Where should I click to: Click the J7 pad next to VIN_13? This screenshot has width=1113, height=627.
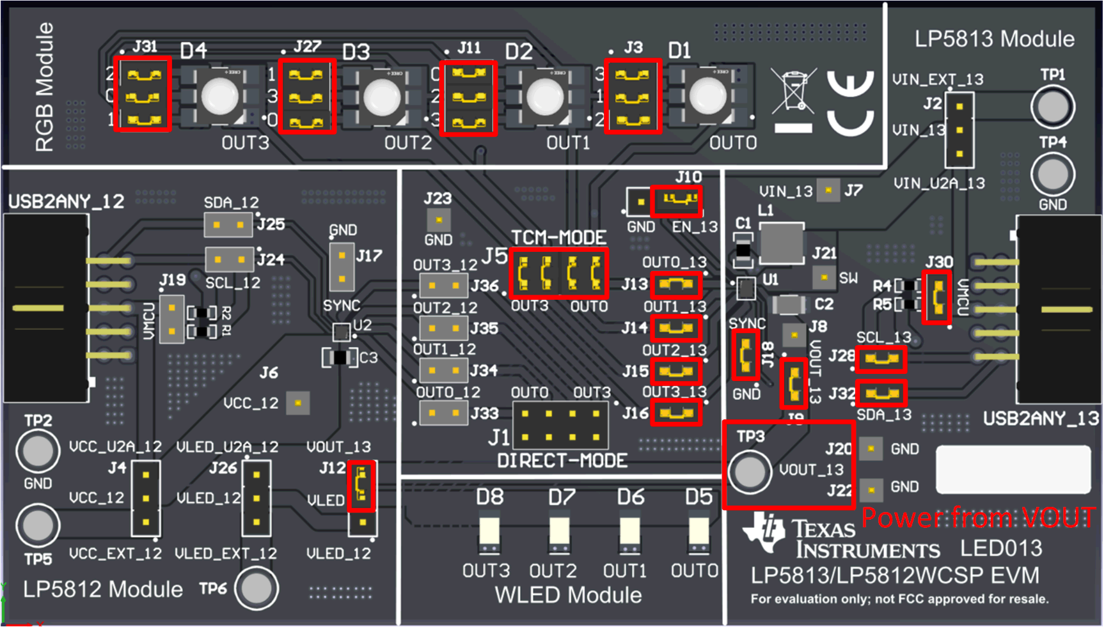click(x=829, y=190)
